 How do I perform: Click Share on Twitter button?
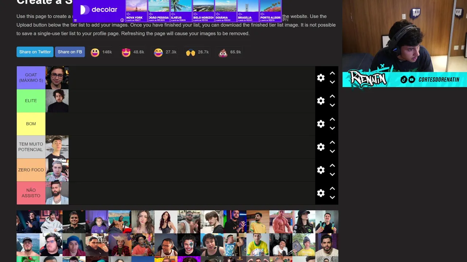(x=35, y=52)
